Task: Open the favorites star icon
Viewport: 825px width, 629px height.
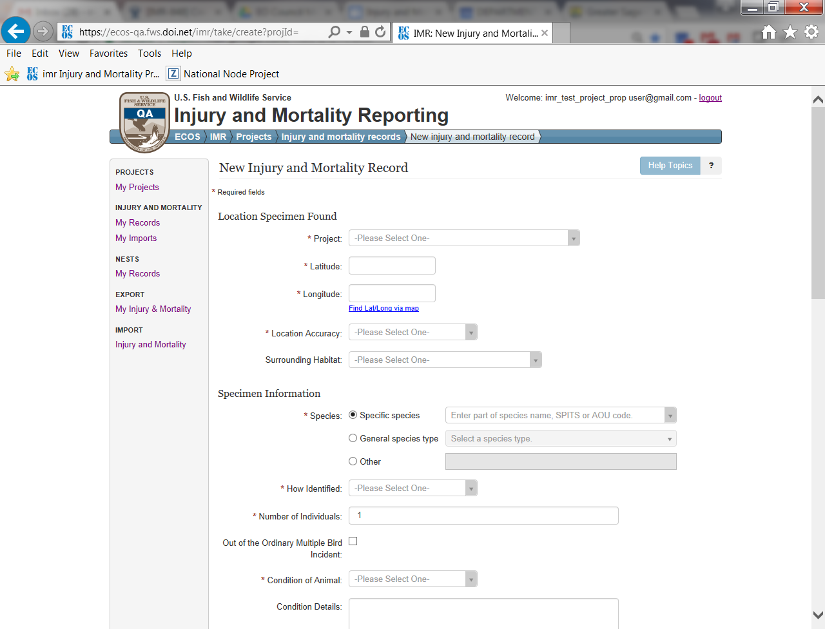Action: pos(790,32)
